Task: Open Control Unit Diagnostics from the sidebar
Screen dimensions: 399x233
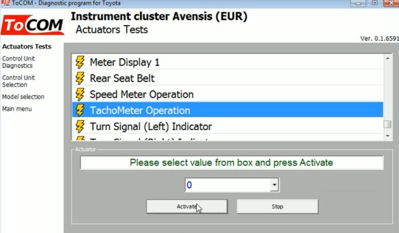Action: click(18, 62)
